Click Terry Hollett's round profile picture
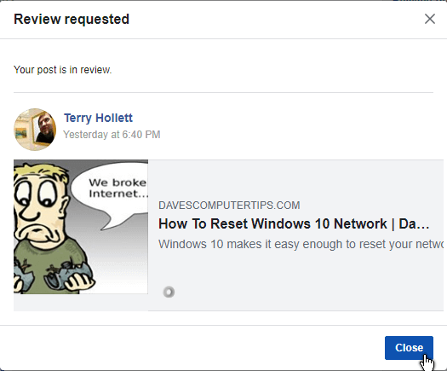 coord(35,130)
